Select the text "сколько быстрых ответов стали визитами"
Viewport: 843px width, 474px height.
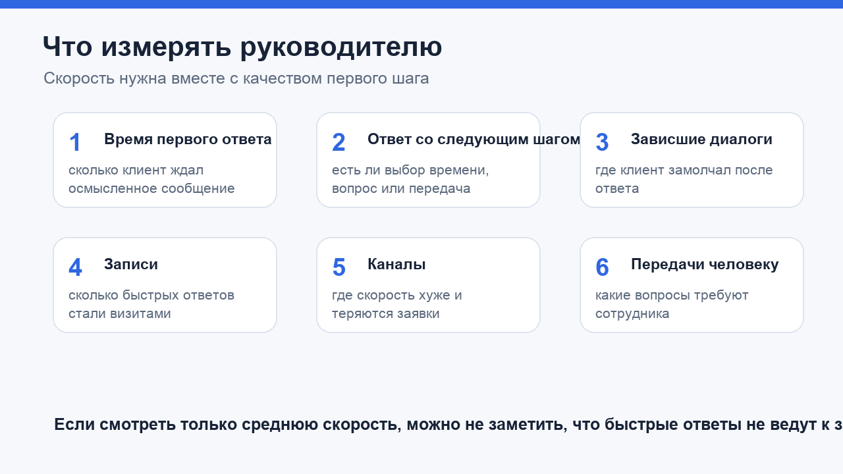[x=151, y=304]
